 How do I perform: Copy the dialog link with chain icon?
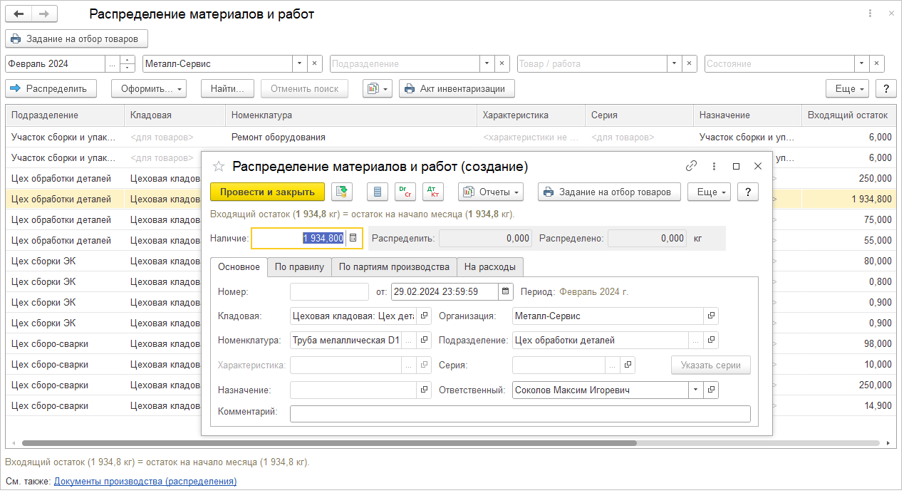pos(691,166)
